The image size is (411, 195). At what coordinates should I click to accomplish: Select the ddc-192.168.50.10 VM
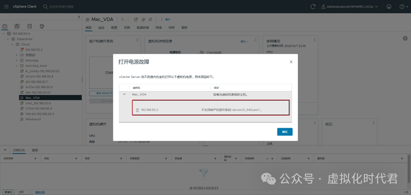(38, 93)
